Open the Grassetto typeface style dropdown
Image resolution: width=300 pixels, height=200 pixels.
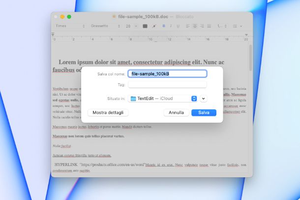click(x=105, y=26)
